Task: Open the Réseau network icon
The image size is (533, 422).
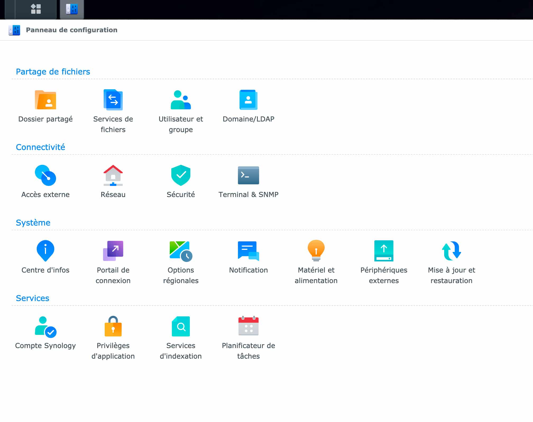Action: point(113,176)
